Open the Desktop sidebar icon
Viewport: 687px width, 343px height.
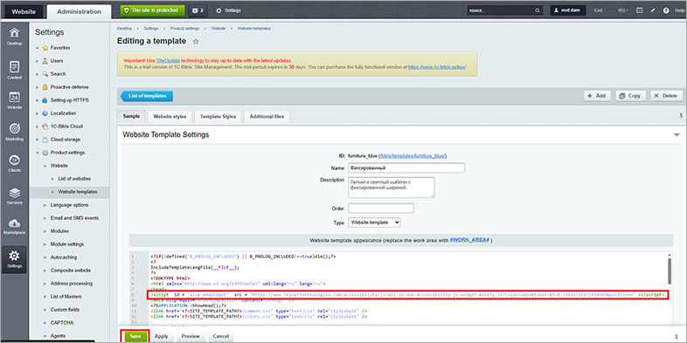[15, 37]
